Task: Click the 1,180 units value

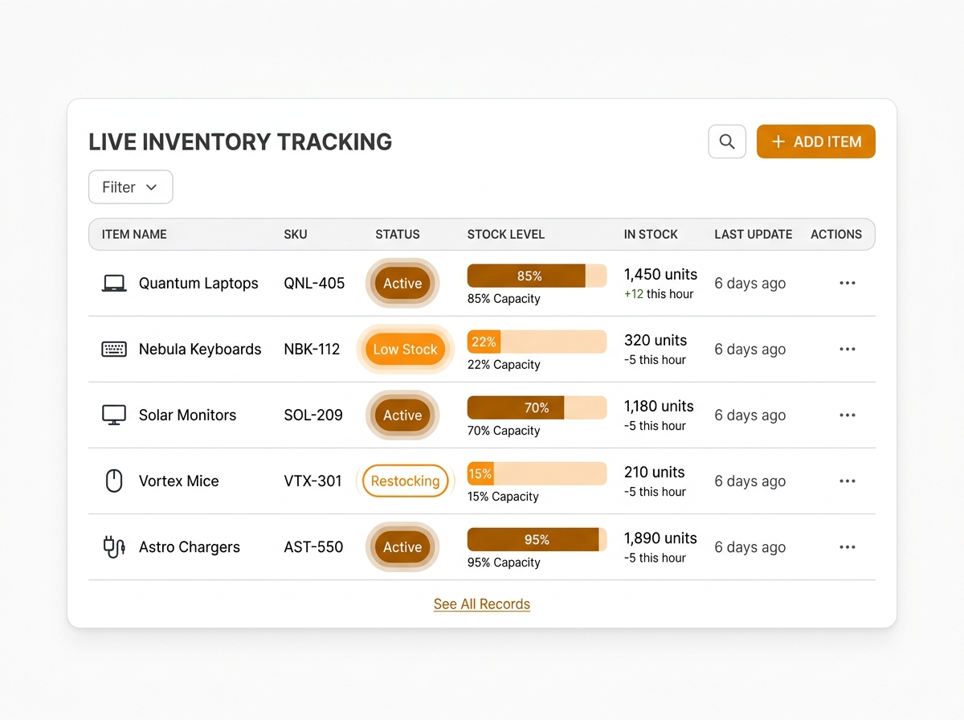Action: 659,406
